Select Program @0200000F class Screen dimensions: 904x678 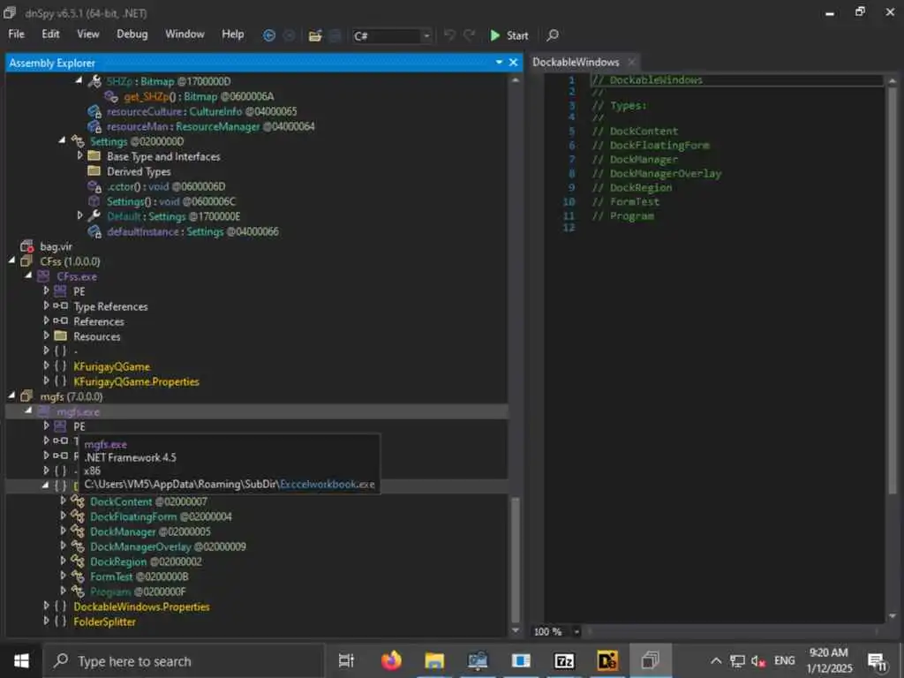[138, 591]
